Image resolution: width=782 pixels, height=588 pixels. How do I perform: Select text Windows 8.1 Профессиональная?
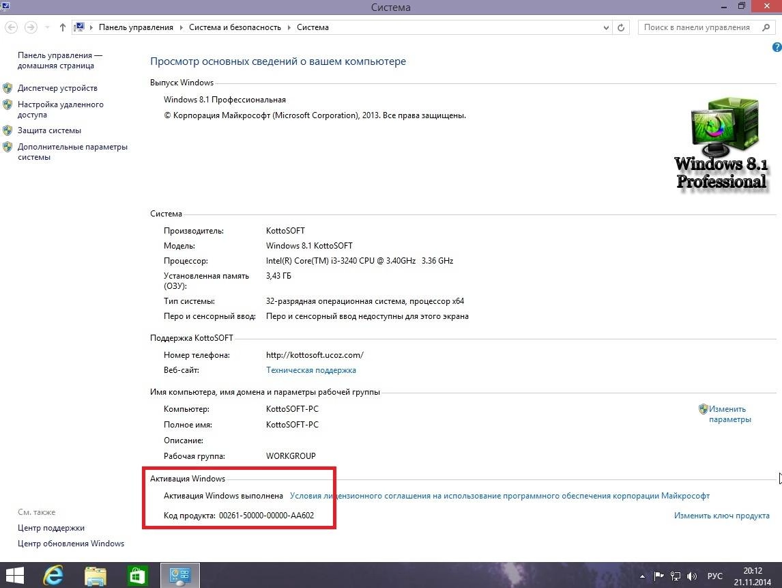click(225, 100)
